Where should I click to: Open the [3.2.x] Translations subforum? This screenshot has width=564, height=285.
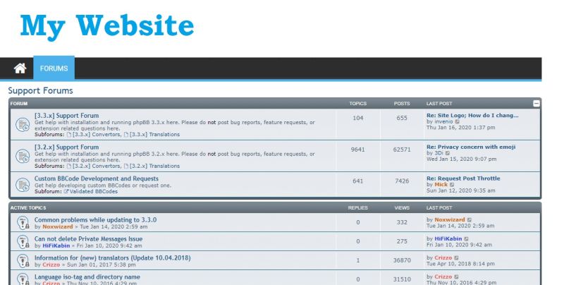(x=154, y=166)
